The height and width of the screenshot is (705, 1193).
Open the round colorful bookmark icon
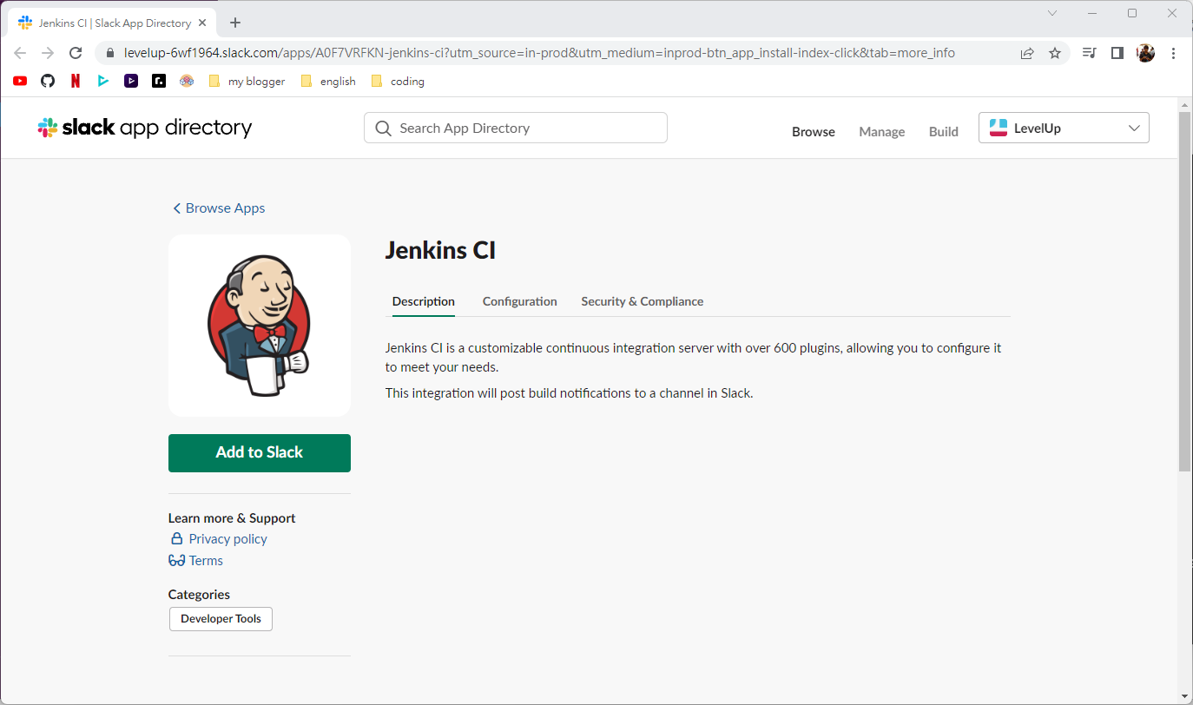pos(187,81)
